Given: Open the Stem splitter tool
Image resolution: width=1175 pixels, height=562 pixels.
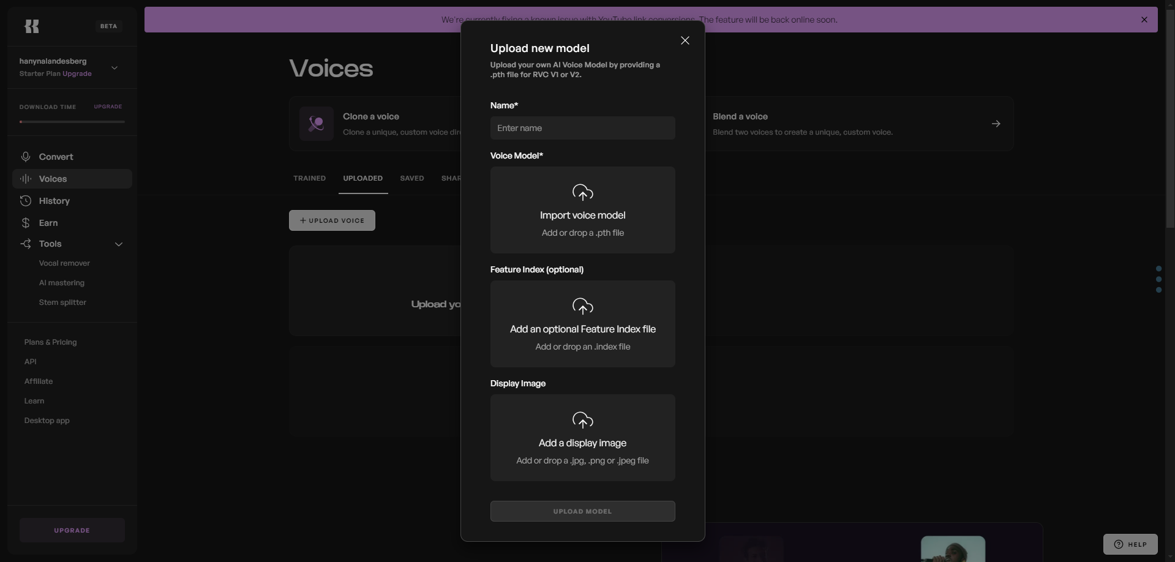Looking at the screenshot, I should 62,302.
